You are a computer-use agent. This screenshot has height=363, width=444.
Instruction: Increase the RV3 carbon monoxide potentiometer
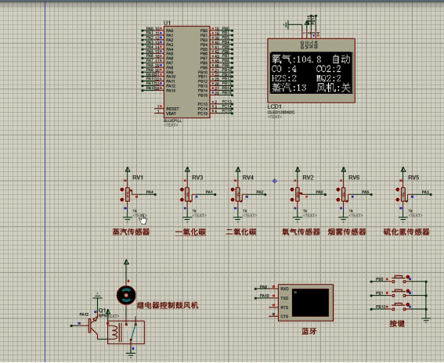coord(182,189)
